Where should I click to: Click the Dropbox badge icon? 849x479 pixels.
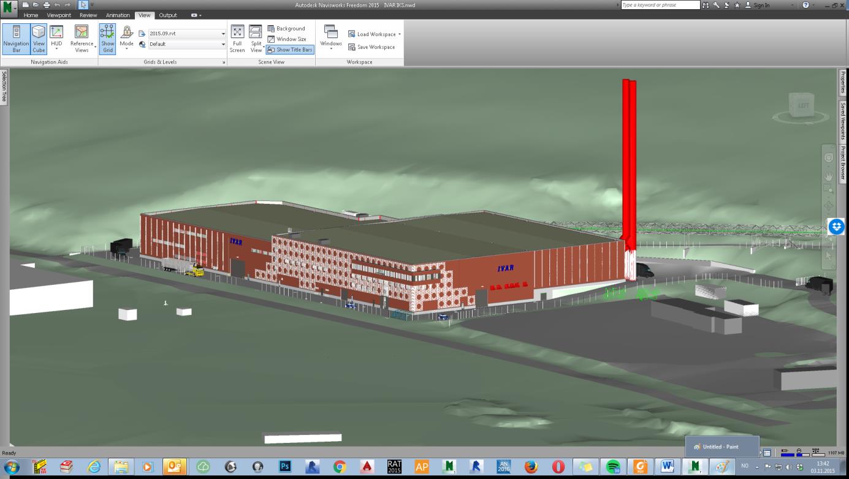[836, 226]
